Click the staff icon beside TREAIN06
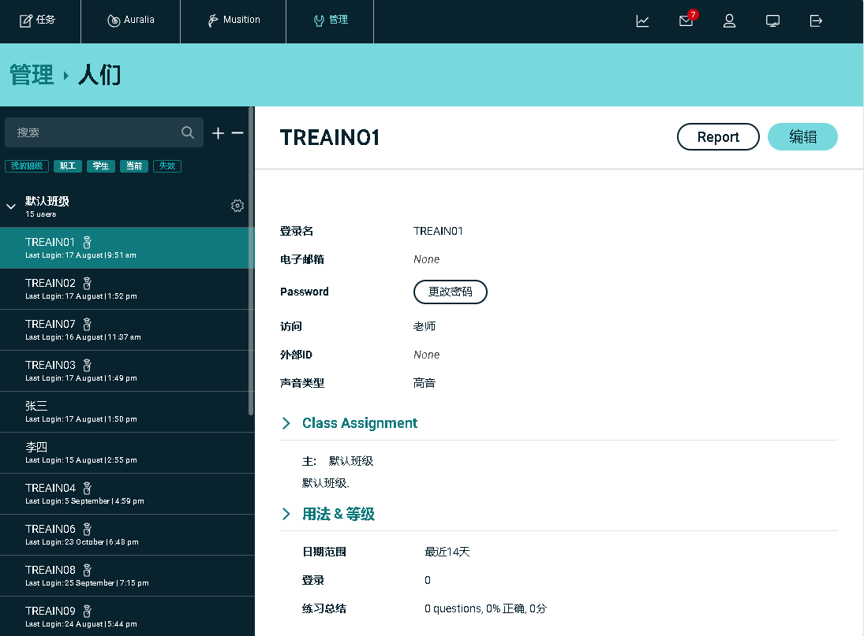This screenshot has height=636, width=864. 87,530
